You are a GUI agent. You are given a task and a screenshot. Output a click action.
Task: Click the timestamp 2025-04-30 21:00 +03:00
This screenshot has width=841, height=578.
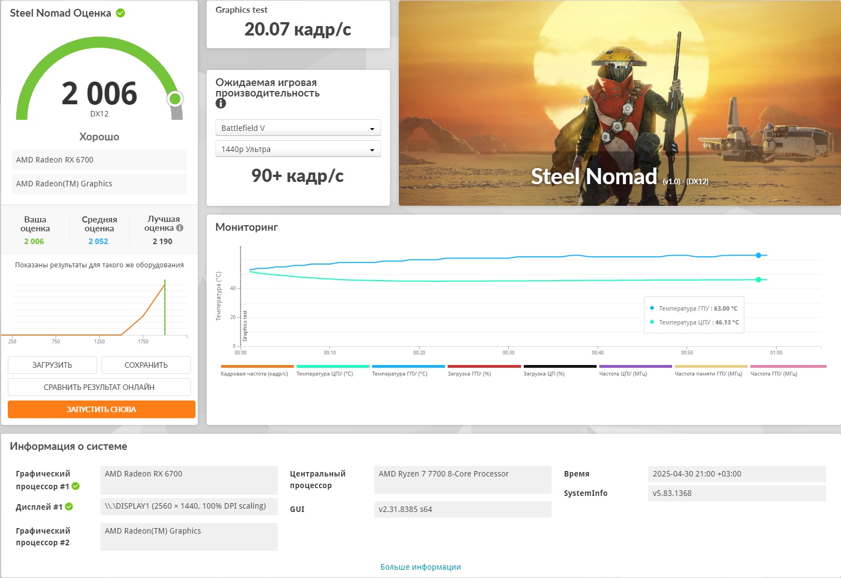pyautogui.click(x=737, y=474)
